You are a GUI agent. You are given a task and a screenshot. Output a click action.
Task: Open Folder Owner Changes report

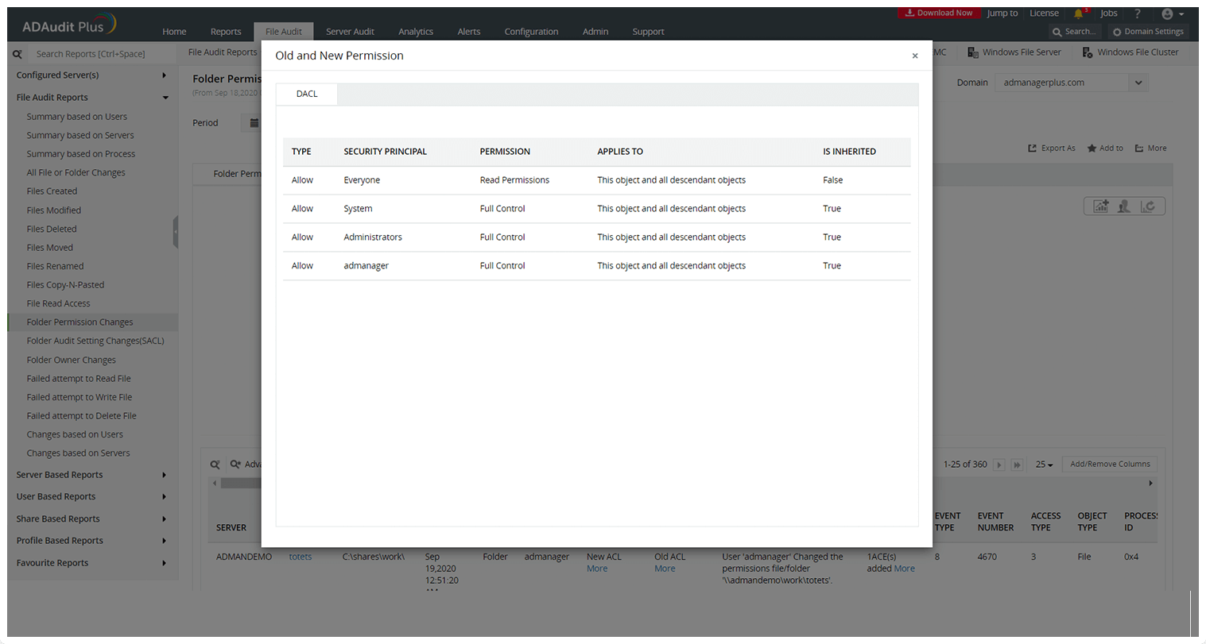pyautogui.click(x=72, y=360)
